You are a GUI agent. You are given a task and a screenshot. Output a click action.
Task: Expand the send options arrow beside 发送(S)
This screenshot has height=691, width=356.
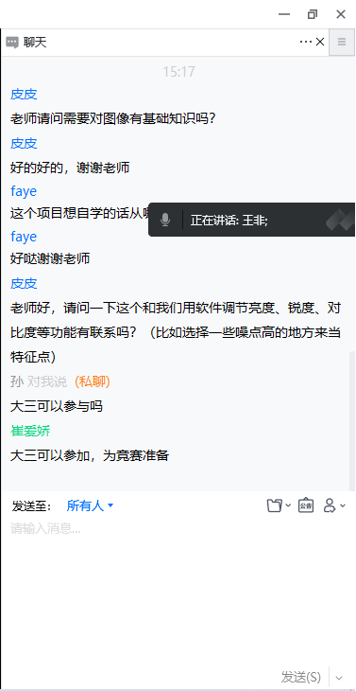pyautogui.click(x=339, y=677)
